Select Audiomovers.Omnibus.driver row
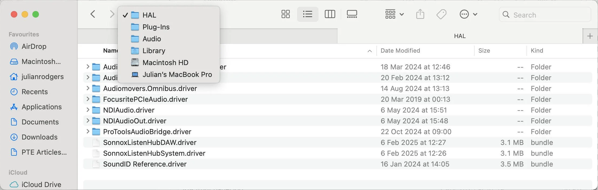 [x=337, y=89]
